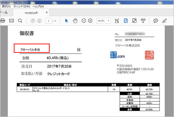Click the email envelope icon
174x117 pixels.
[x=12, y=21]
